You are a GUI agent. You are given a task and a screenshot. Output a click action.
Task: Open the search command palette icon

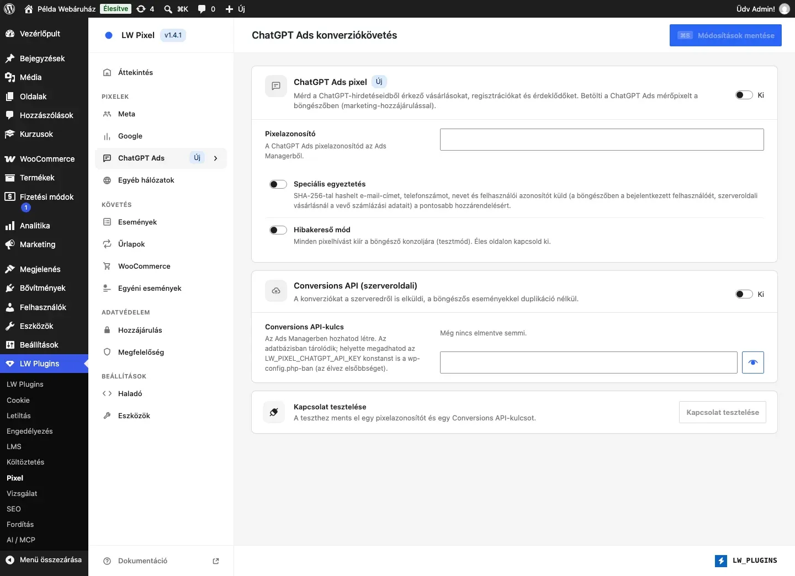pyautogui.click(x=168, y=9)
